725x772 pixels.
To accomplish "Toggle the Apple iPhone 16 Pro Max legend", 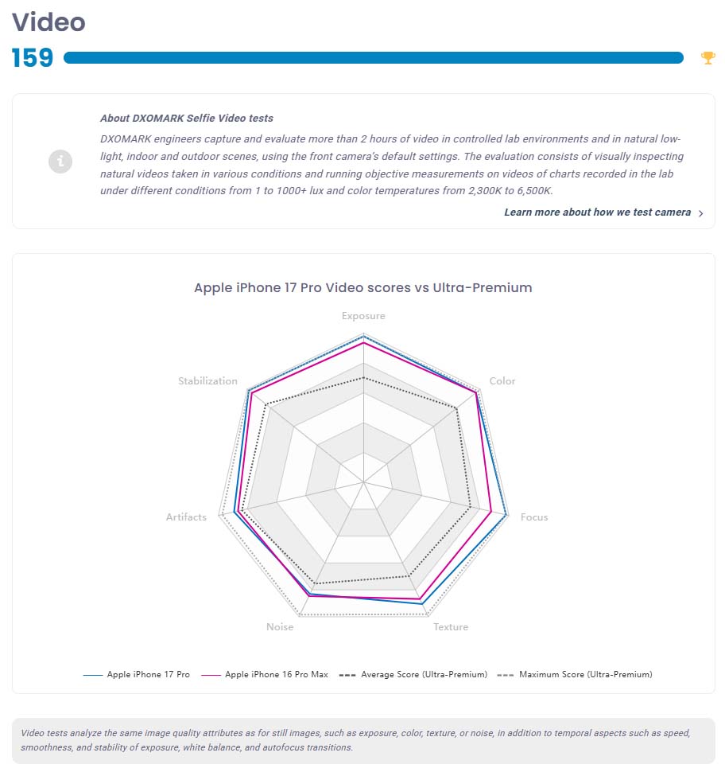I will point(276,675).
